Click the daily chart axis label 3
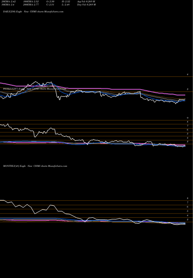The image size is (193, 278). (188, 89)
